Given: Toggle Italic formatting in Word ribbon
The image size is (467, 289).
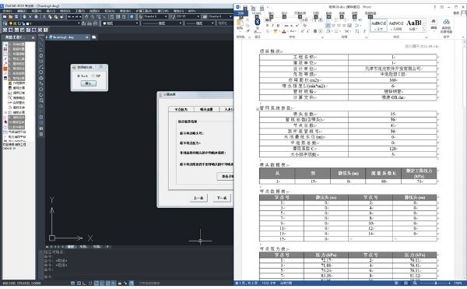Looking at the screenshot, I should (x=272, y=26).
